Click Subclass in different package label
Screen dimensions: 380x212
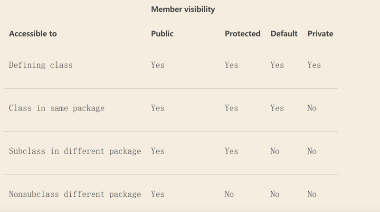click(x=75, y=151)
